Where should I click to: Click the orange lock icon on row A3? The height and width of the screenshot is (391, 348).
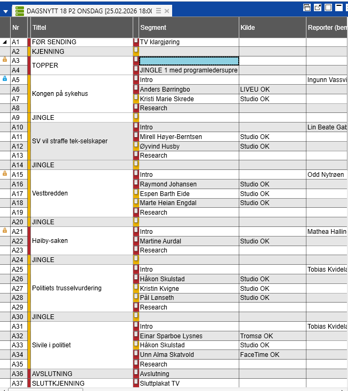5,60
